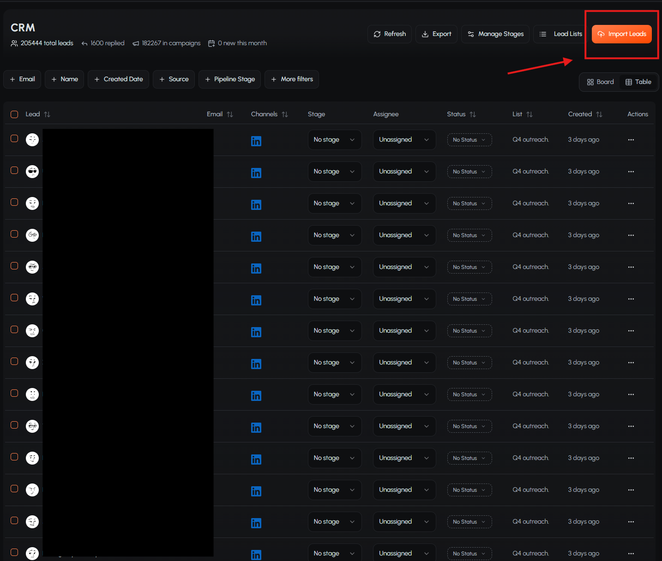The height and width of the screenshot is (561, 662).
Task: Add a Source filter
Action: tap(174, 79)
